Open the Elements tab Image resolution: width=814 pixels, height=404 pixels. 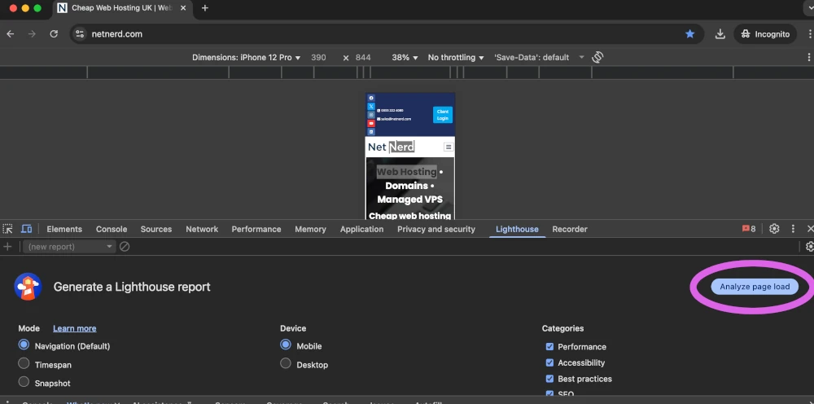click(64, 230)
